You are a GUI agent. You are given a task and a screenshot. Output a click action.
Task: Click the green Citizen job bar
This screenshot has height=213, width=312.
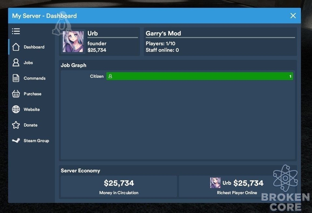(x=199, y=76)
